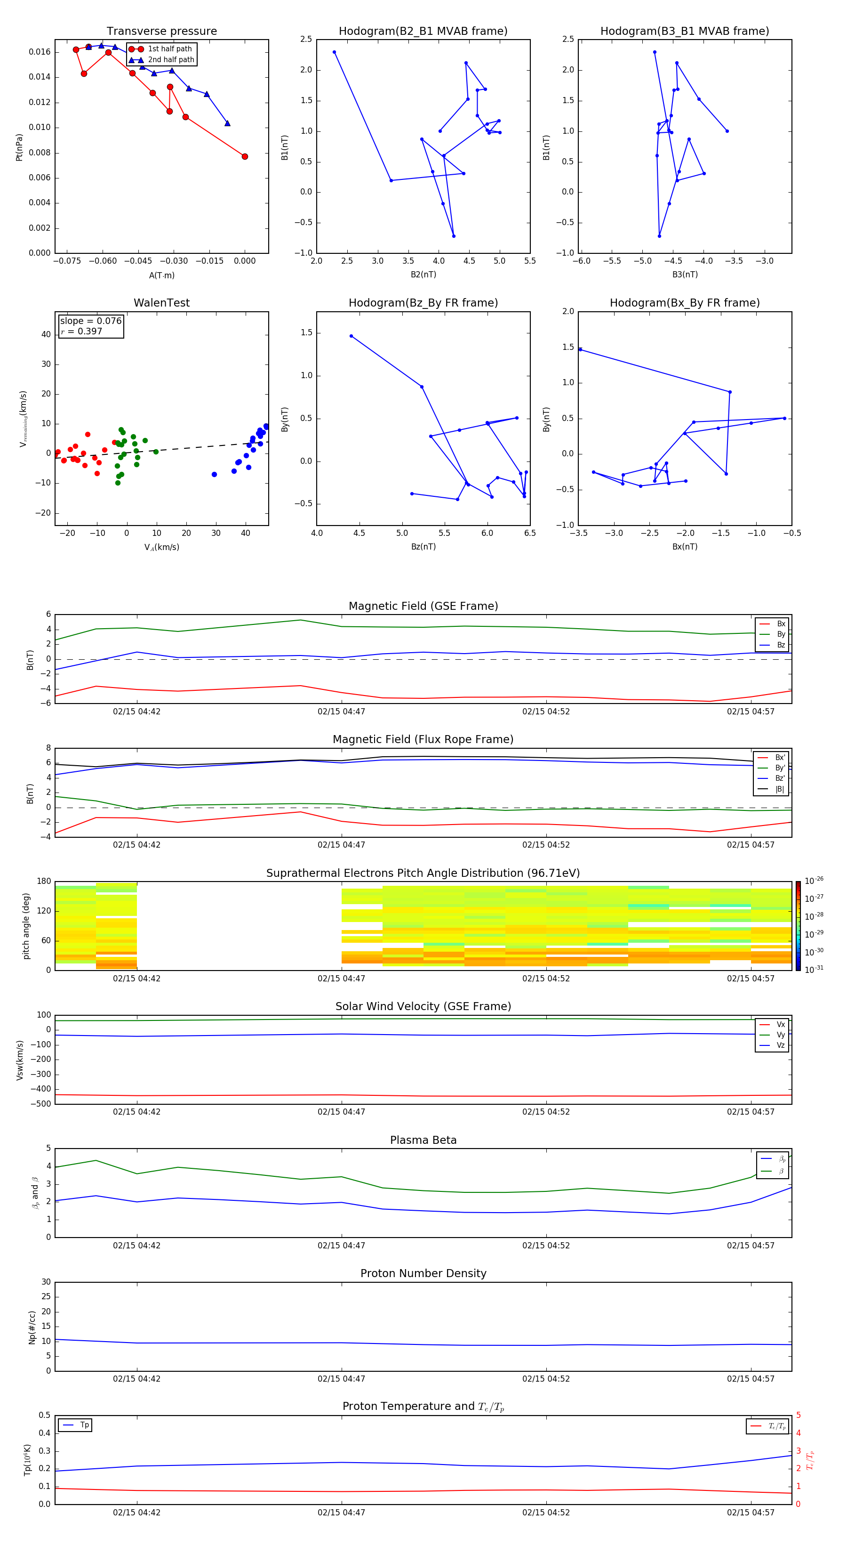Click the βp legend entry in Plasma Beta panel

774,1158
